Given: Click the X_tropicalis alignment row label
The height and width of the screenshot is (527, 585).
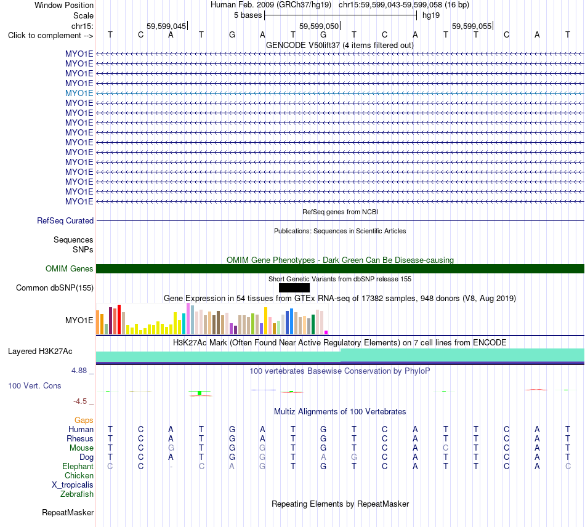Looking at the screenshot, I should [x=73, y=485].
